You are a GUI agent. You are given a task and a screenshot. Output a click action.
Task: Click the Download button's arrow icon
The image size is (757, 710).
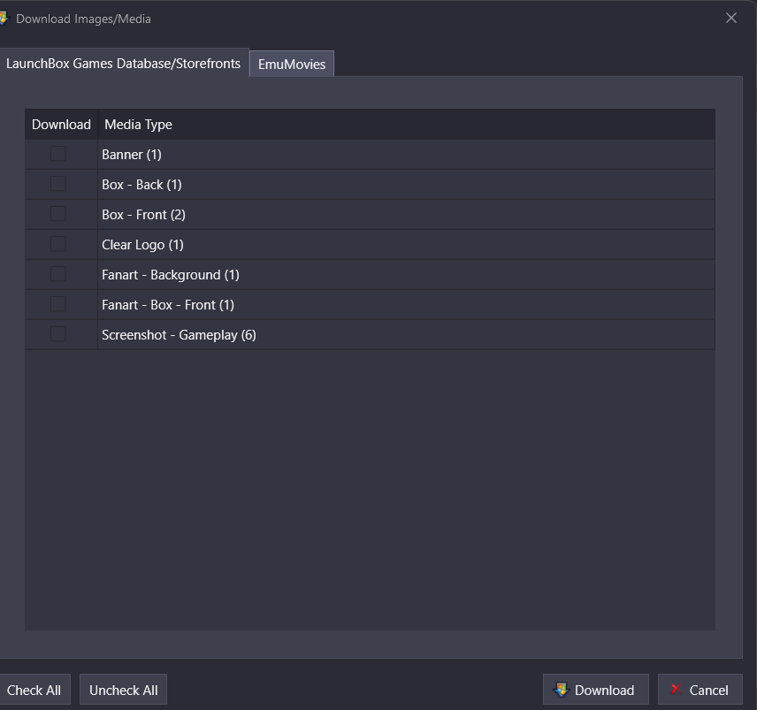[561, 690]
